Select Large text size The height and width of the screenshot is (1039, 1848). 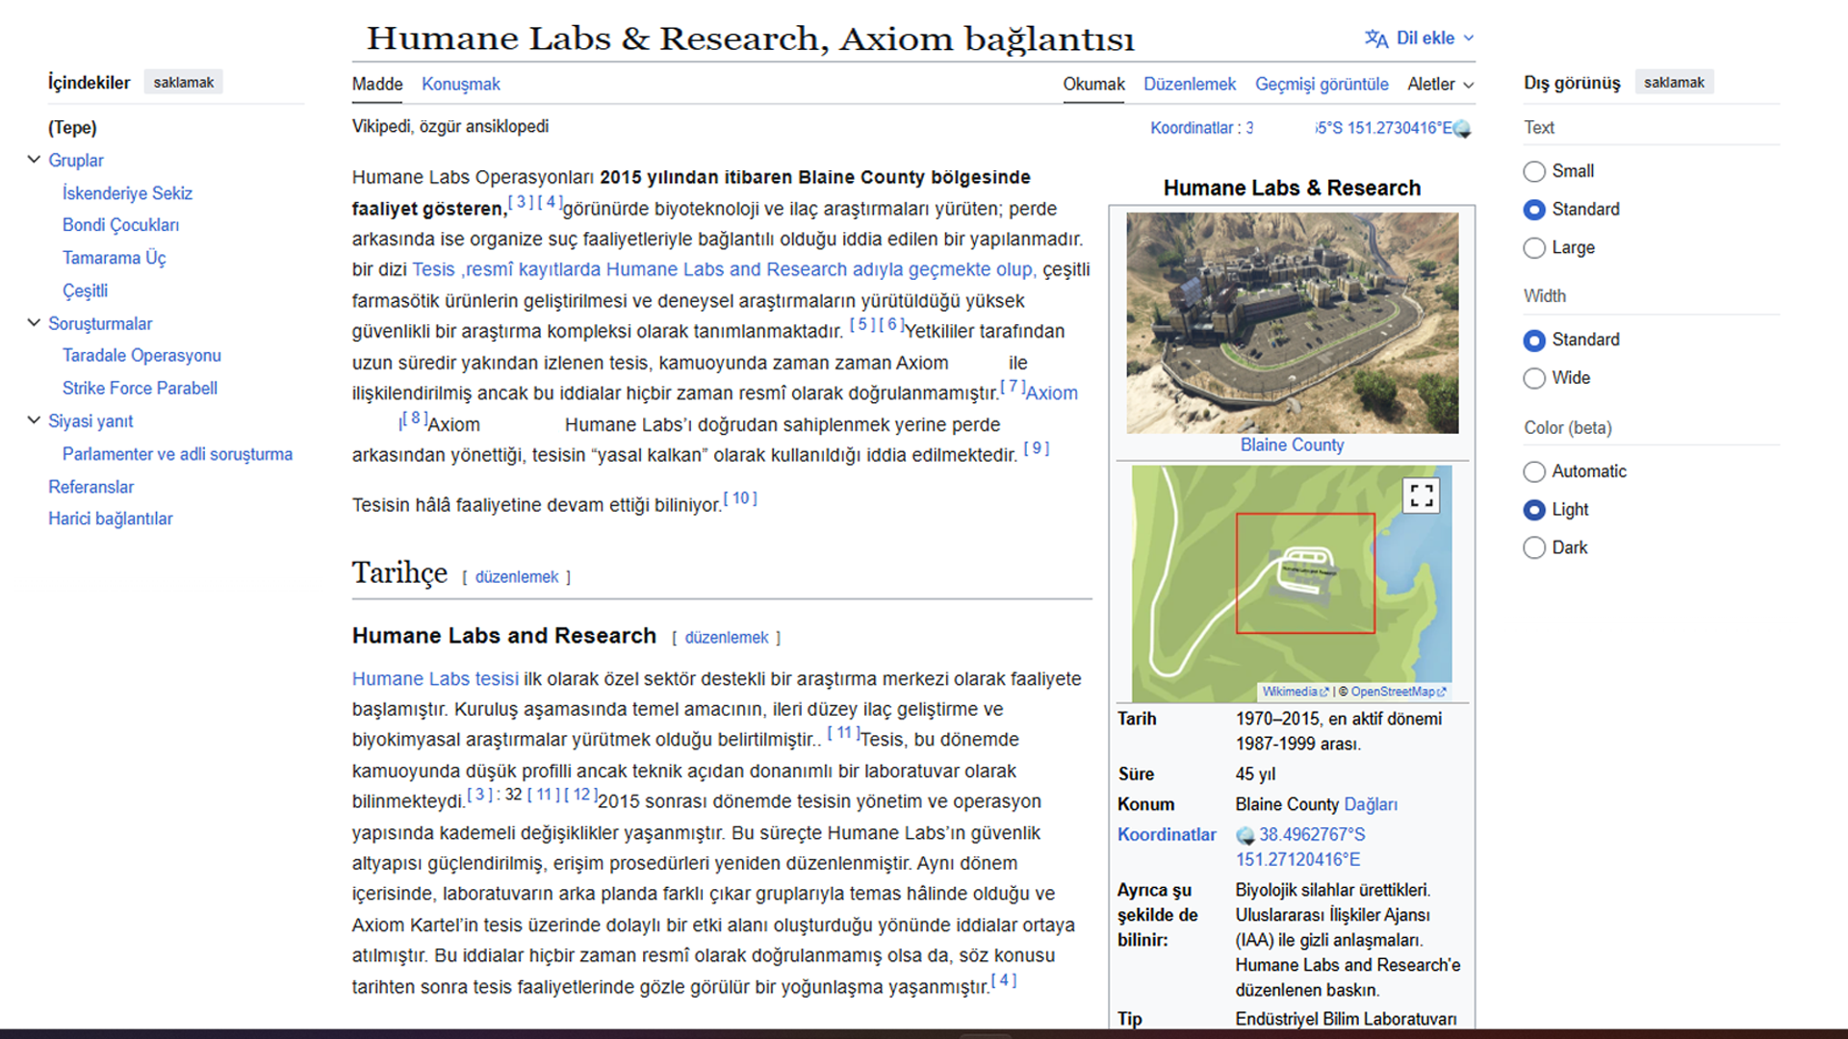[1534, 248]
